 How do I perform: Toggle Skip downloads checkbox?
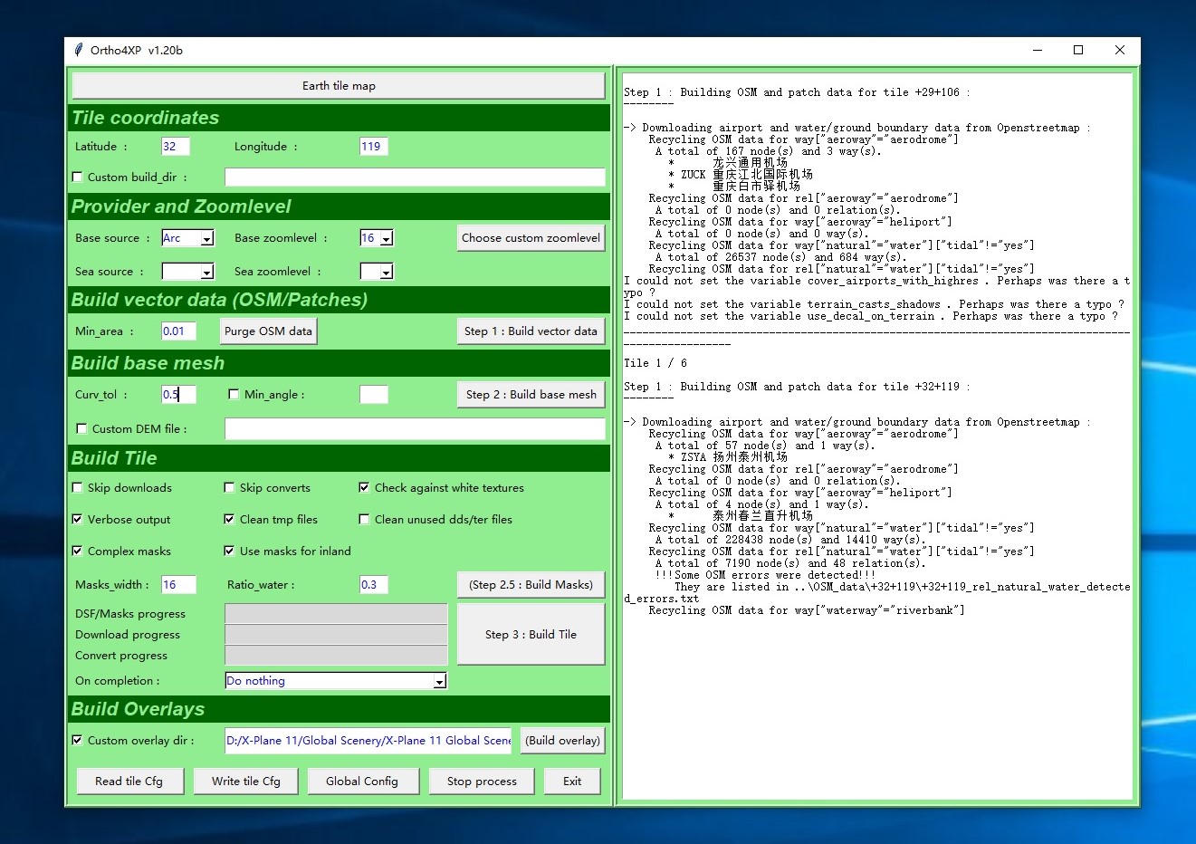[x=78, y=488]
